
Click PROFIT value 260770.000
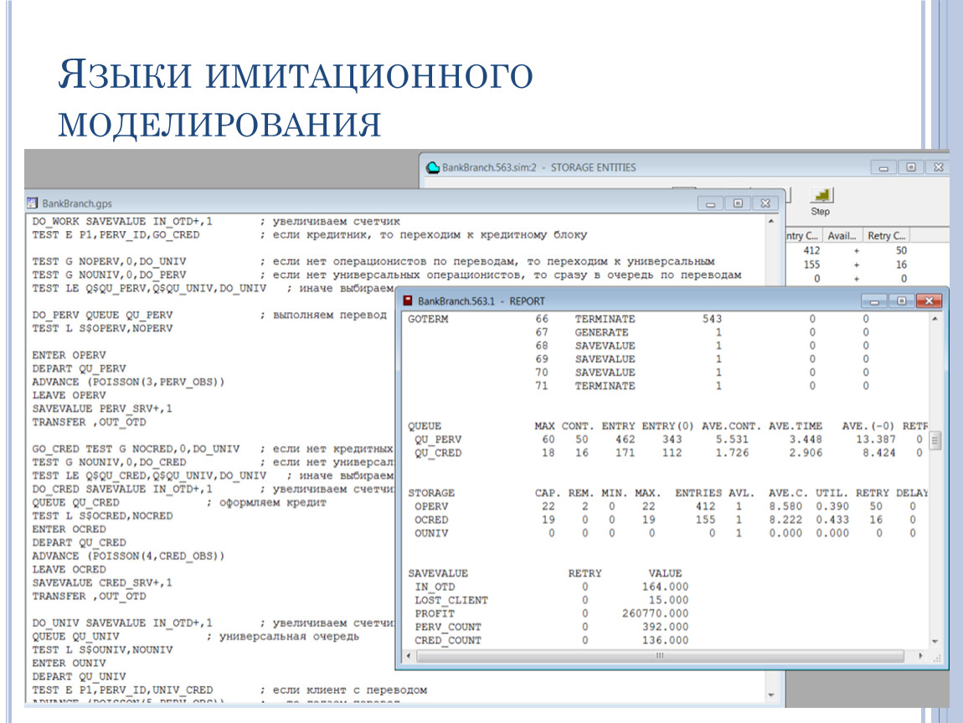click(x=656, y=613)
